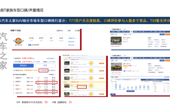Click the 616 certified owners count

tap(61, 38)
